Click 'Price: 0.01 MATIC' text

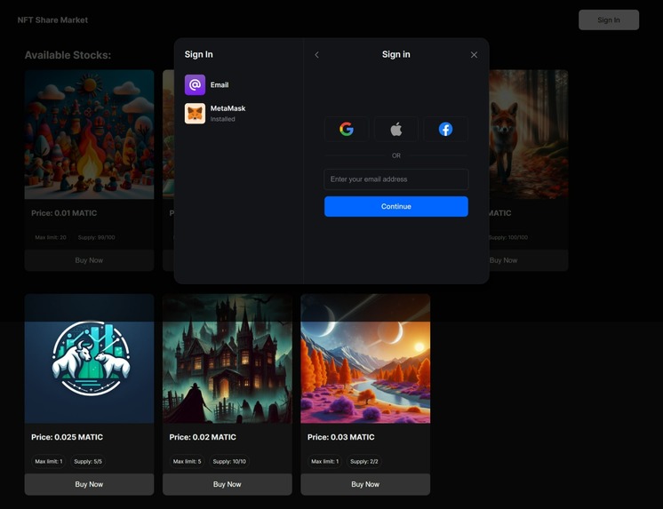pyautogui.click(x=64, y=213)
